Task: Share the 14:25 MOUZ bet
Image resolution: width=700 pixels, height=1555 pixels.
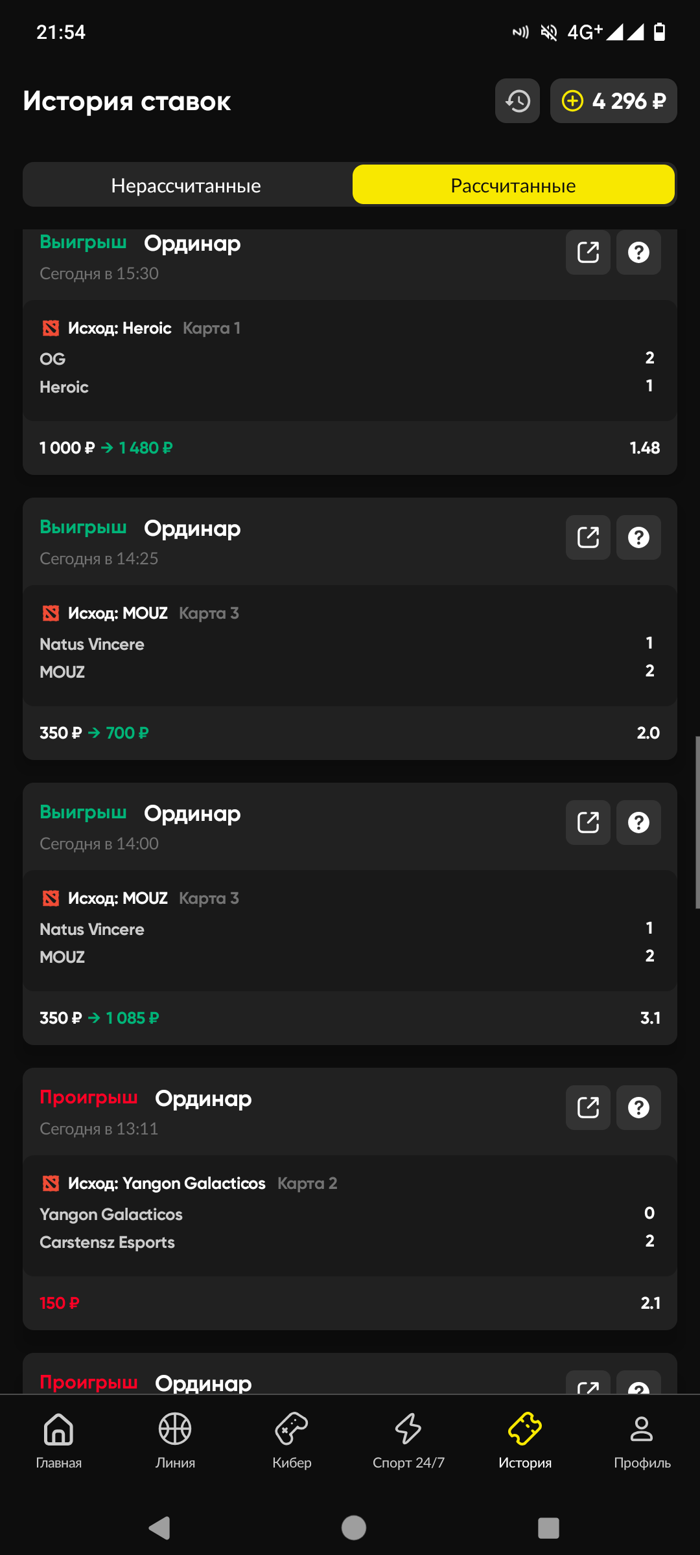Action: tap(588, 537)
